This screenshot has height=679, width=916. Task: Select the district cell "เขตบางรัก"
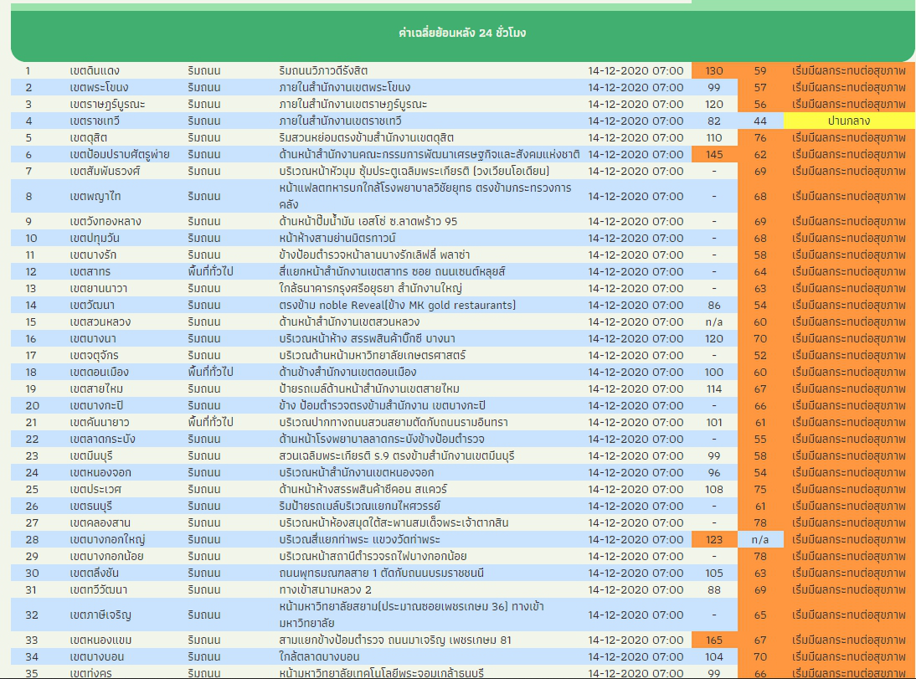(x=93, y=255)
